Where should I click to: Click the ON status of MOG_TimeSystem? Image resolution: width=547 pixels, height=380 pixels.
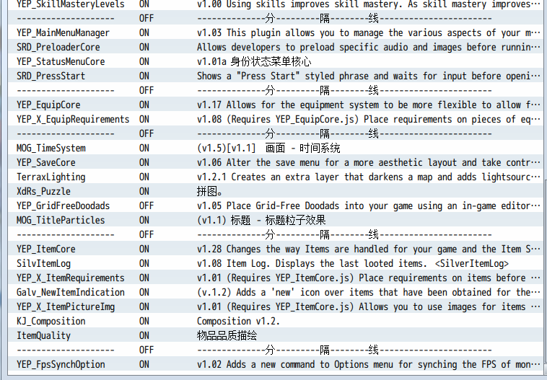[144, 148]
